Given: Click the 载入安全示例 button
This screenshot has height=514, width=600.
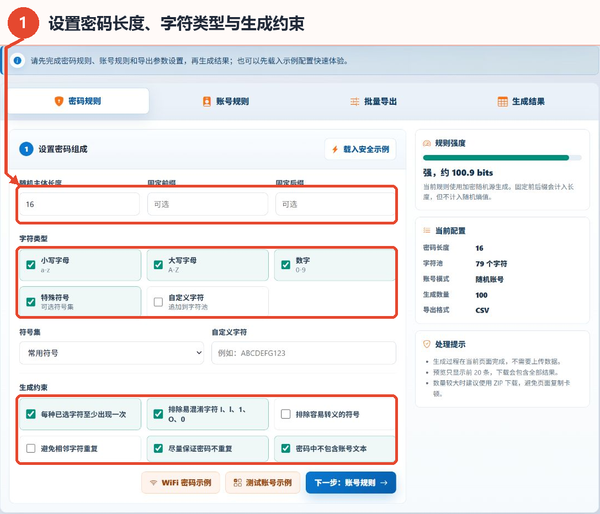Looking at the screenshot, I should point(360,149).
